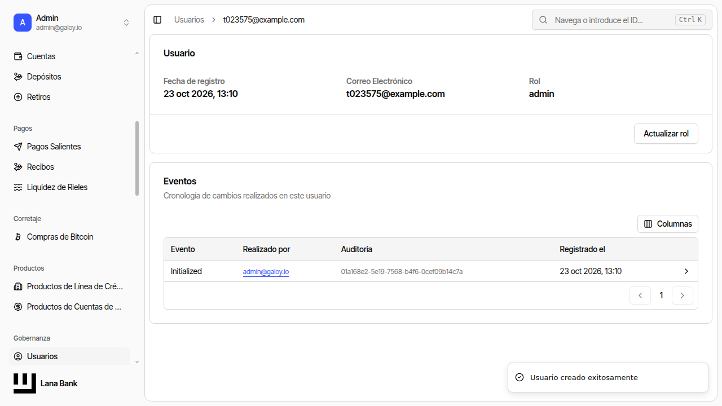The height and width of the screenshot is (406, 722).
Task: Open the admin@galoy.io link in events table
Action: pyautogui.click(x=266, y=272)
